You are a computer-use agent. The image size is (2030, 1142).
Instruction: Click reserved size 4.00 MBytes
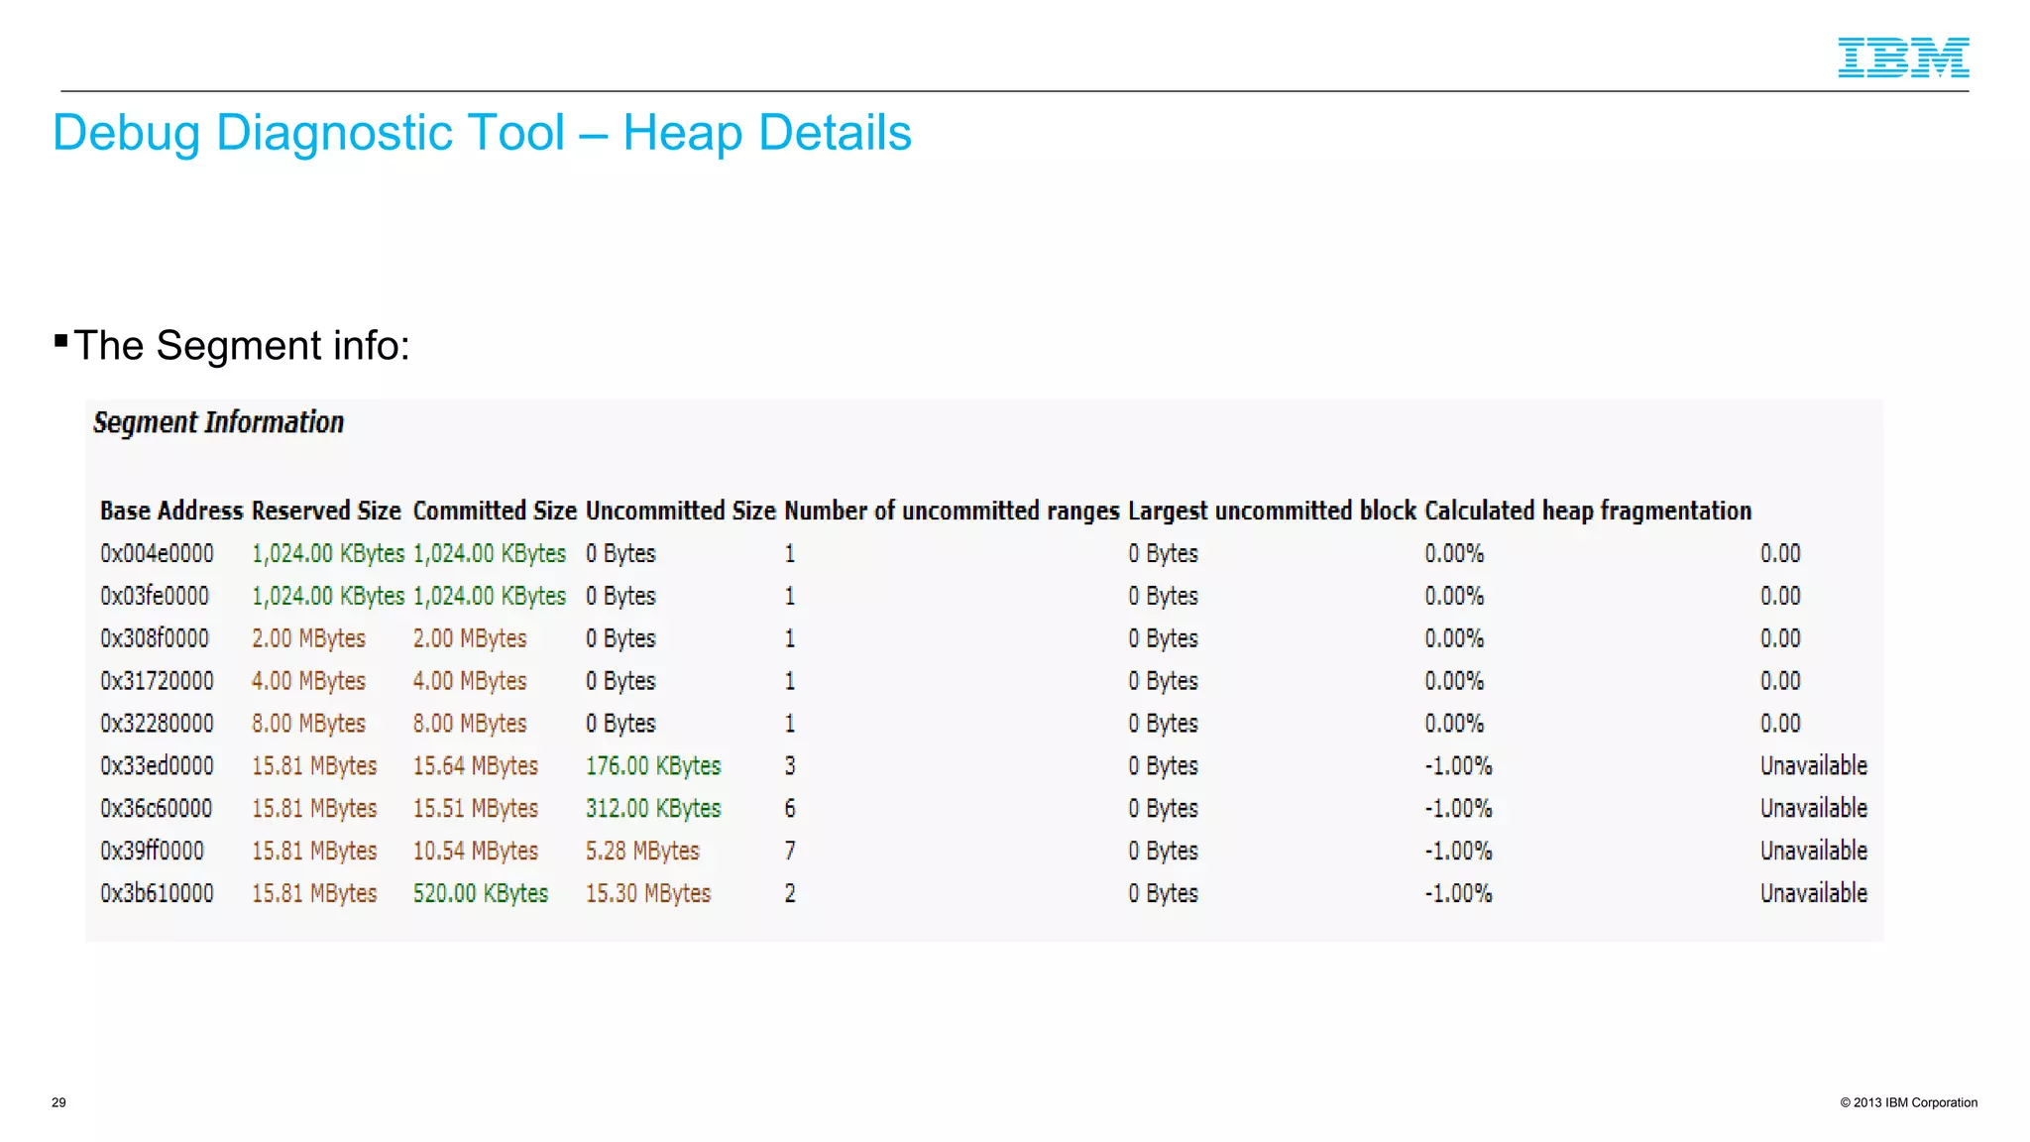tap(308, 682)
